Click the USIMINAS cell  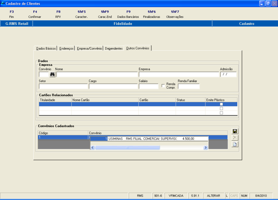(x=116, y=139)
